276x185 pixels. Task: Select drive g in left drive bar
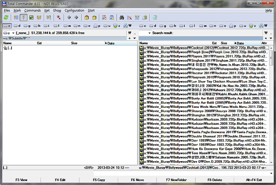click(27, 26)
